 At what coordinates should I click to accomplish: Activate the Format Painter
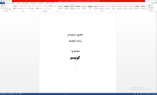pos(8,9)
